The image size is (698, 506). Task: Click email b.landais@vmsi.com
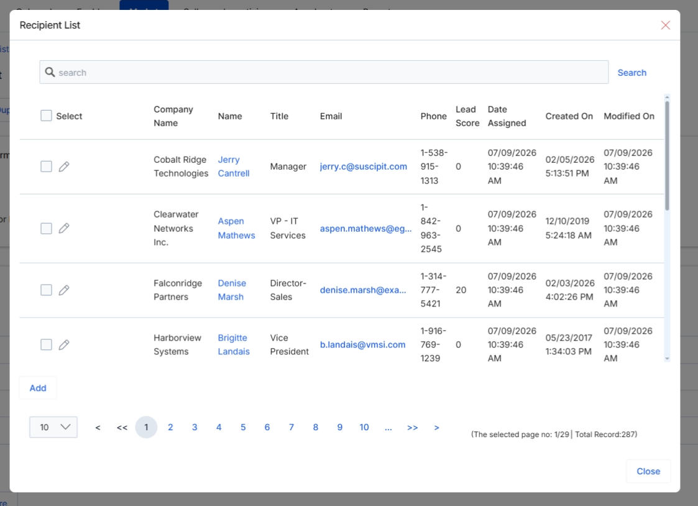tap(362, 344)
